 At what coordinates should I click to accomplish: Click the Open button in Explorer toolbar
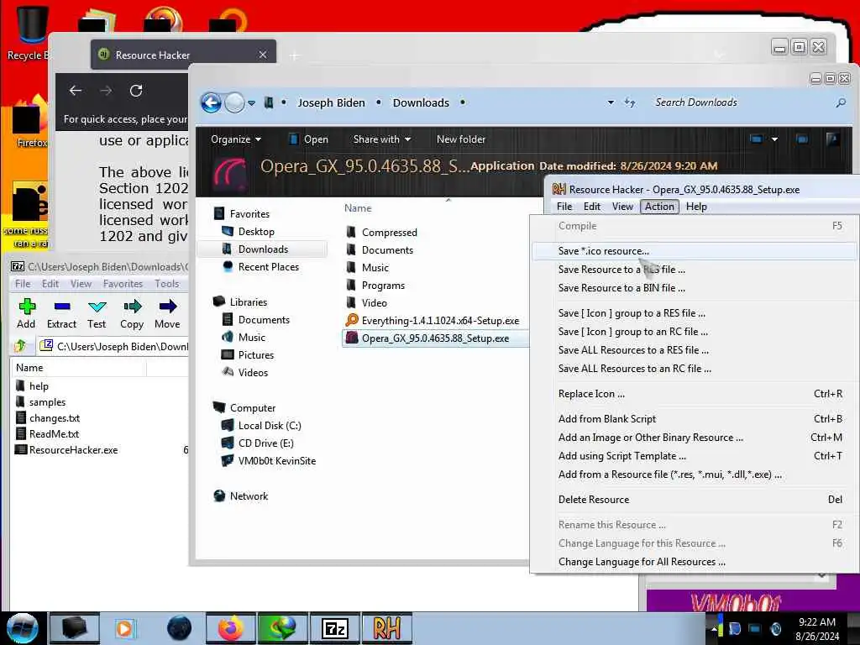coord(309,139)
